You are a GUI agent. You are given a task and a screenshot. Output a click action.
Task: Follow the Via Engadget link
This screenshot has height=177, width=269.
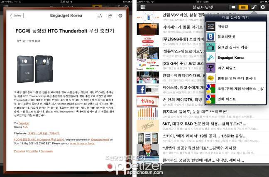24,123
